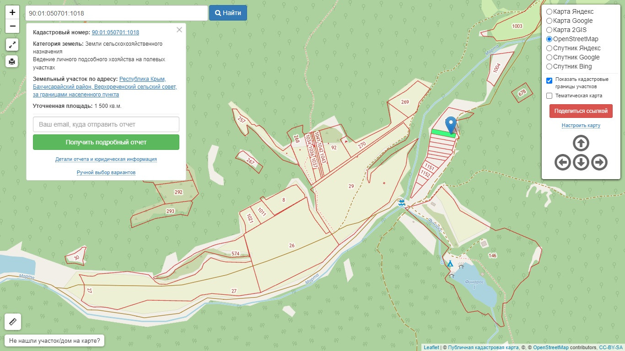The image size is (625, 351).
Task: Open Детали отчета и юридическая информация link
Action: click(x=106, y=160)
